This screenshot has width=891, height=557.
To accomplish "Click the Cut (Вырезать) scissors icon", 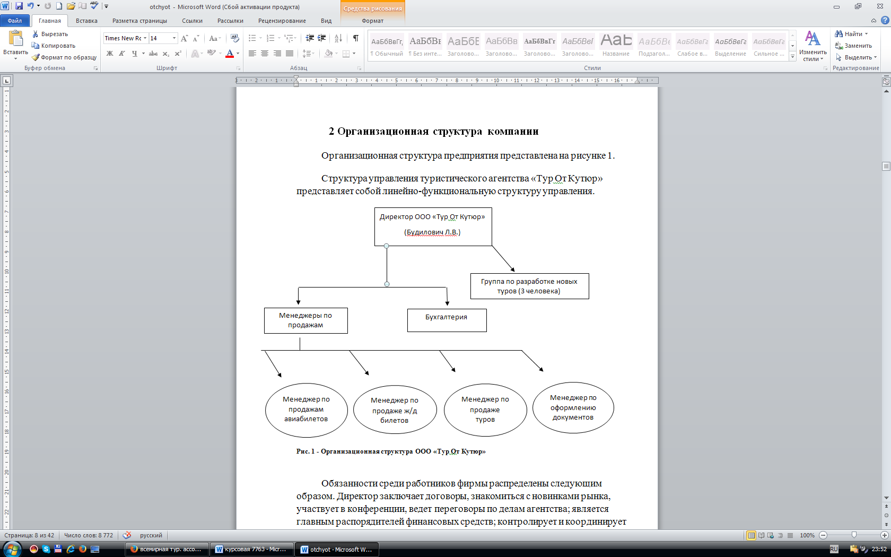I will click(x=36, y=34).
